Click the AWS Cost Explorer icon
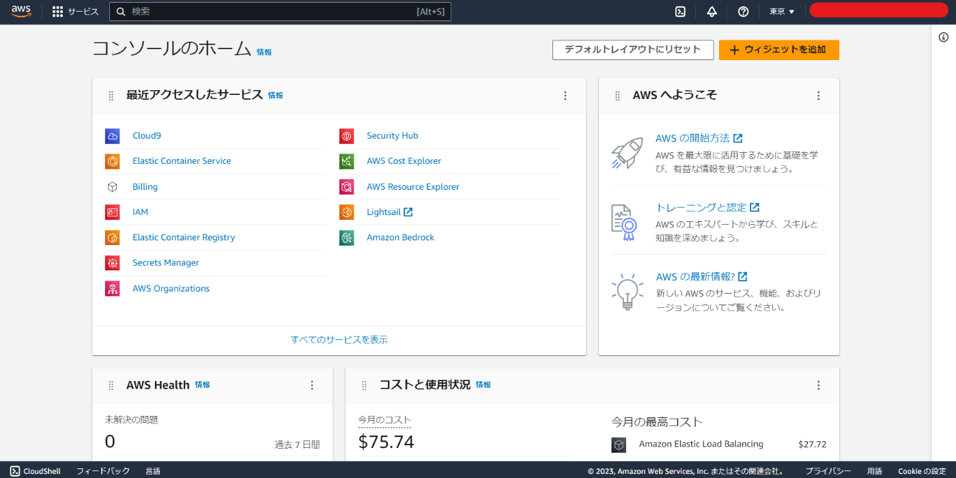This screenshot has width=956, height=478. tap(347, 161)
